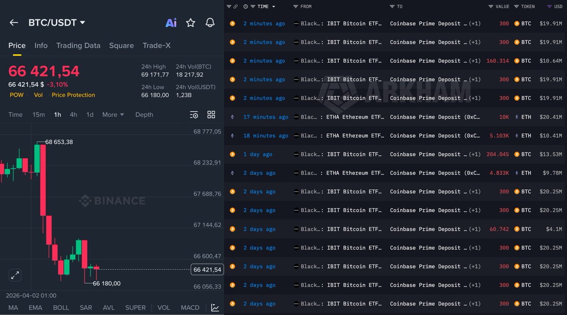Click the 66 180,00 low marker on the chart
The height and width of the screenshot is (315, 567).
[x=106, y=283]
